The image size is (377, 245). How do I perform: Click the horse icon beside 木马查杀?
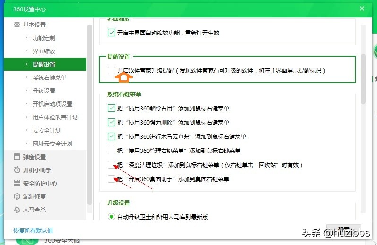pyautogui.click(x=17, y=210)
